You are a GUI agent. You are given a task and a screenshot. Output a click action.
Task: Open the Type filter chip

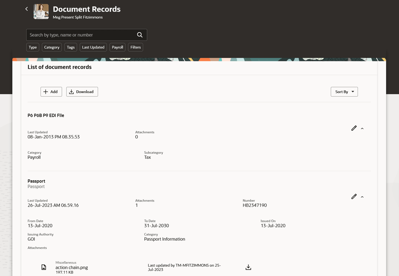[x=32, y=47]
